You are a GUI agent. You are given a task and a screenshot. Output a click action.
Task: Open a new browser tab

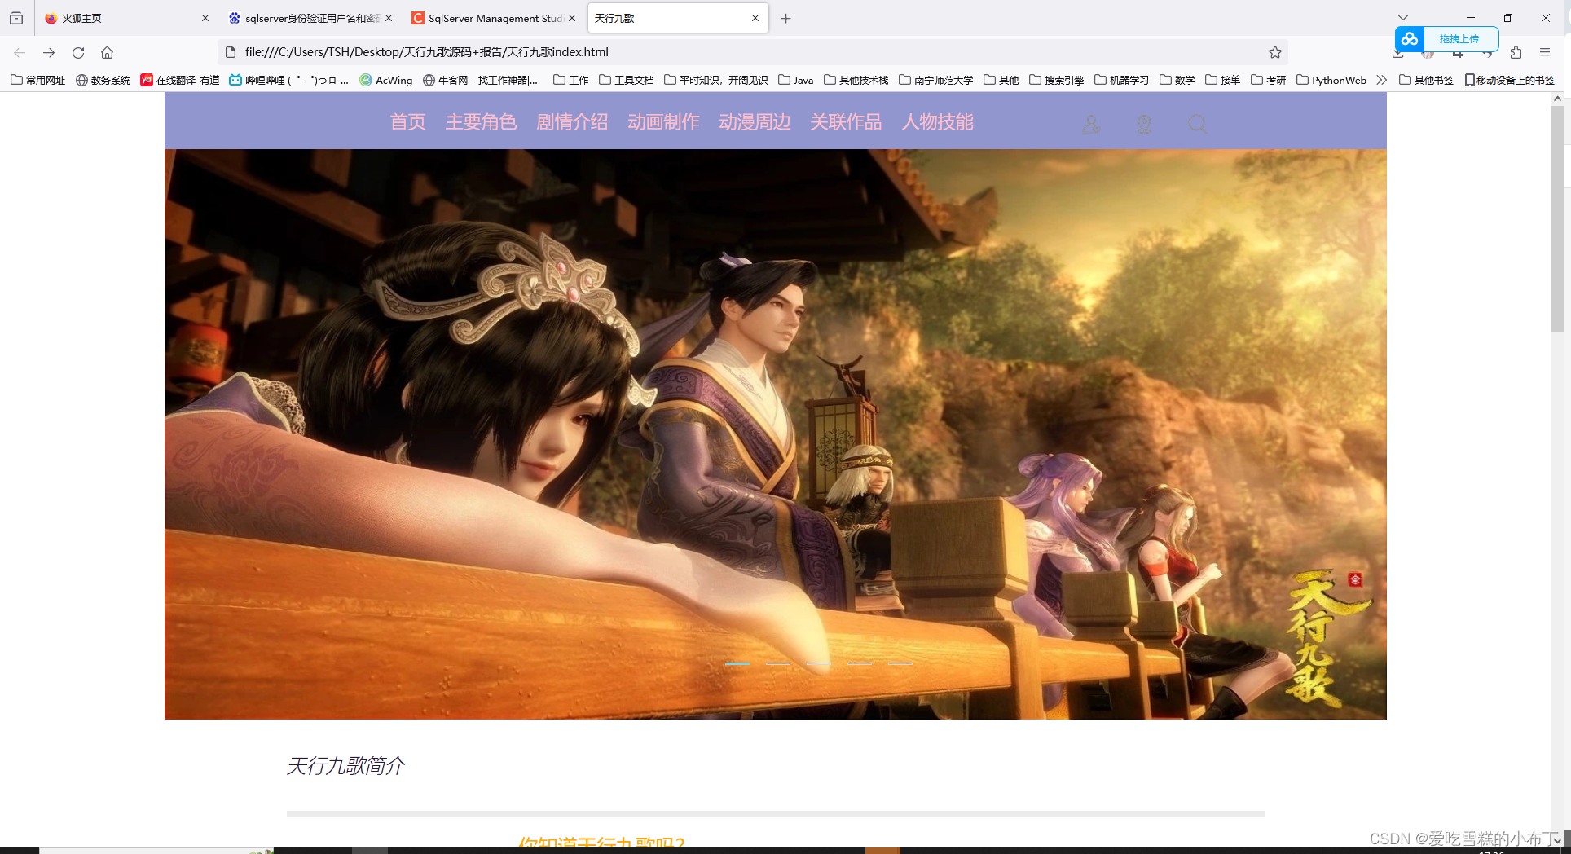[785, 18]
